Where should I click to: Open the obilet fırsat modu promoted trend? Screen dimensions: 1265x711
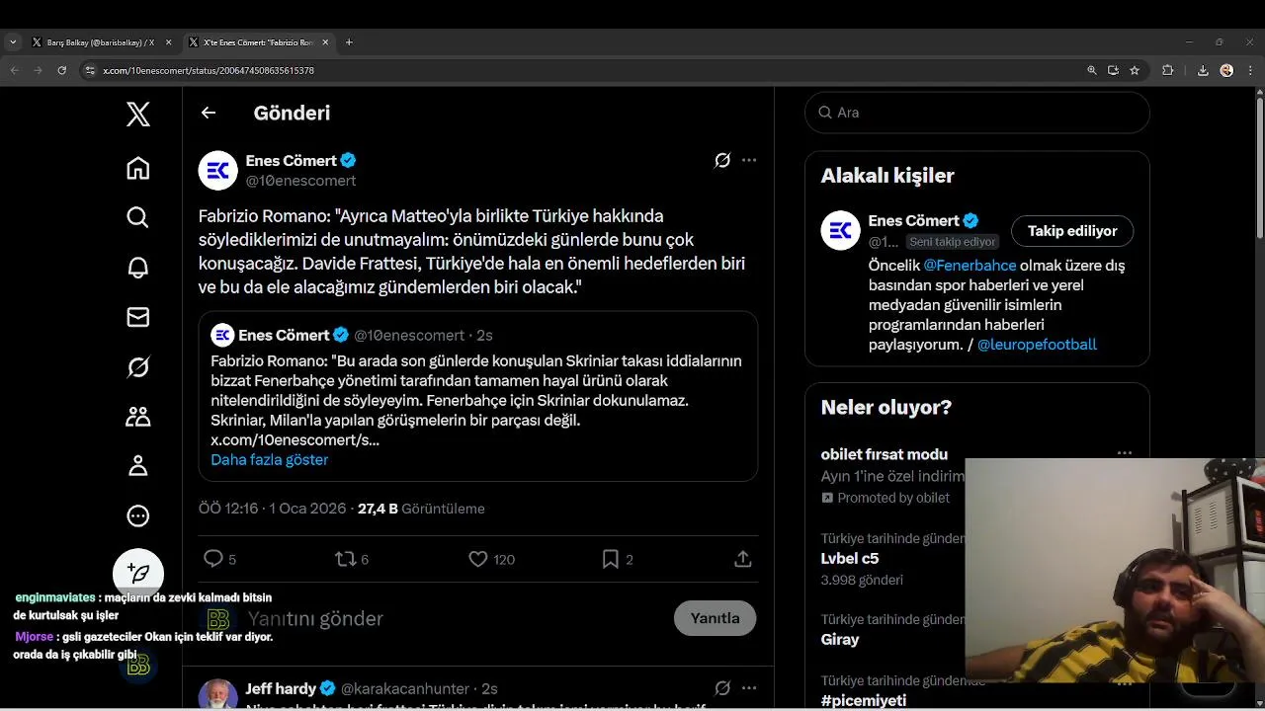[885, 454]
